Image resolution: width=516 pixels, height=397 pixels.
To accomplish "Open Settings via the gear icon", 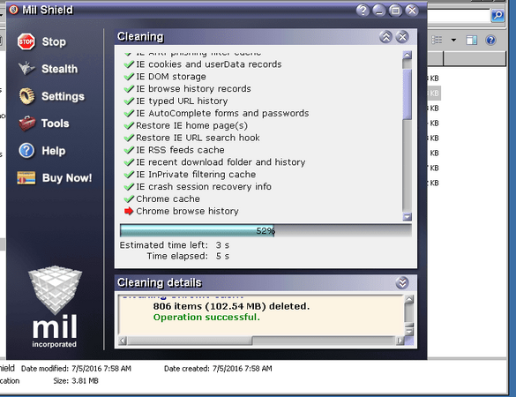I will (x=26, y=96).
